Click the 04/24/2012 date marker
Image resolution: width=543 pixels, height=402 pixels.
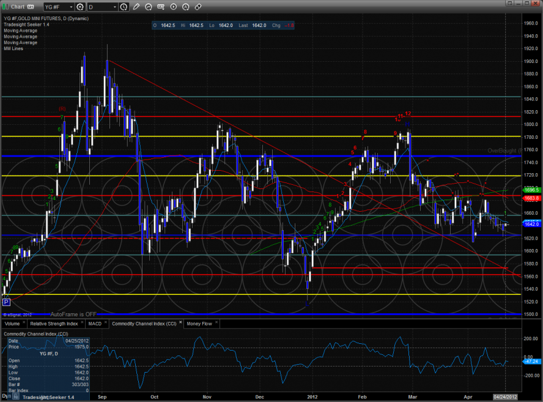point(505,396)
